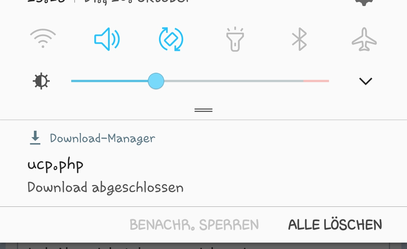Screen dimensions: 407x249
Task: Click the download arrow notification icon
Action: [x=35, y=138]
